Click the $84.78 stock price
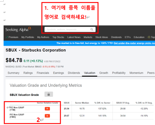Screen dimensions: 155x125 coord(14,60)
